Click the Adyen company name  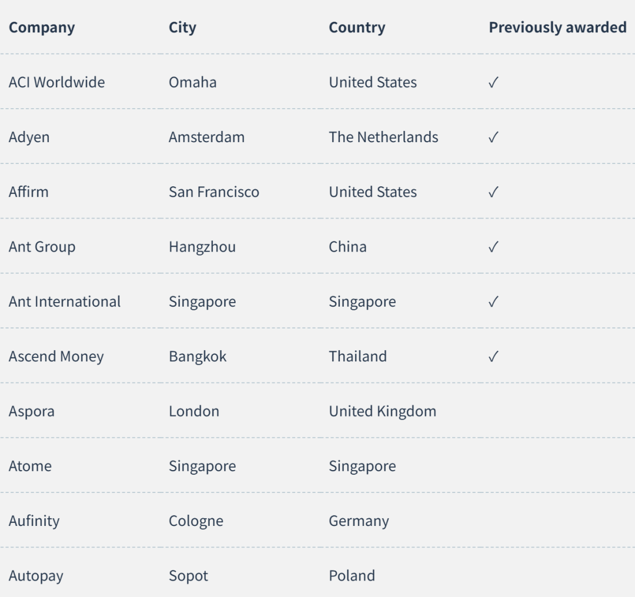29,137
